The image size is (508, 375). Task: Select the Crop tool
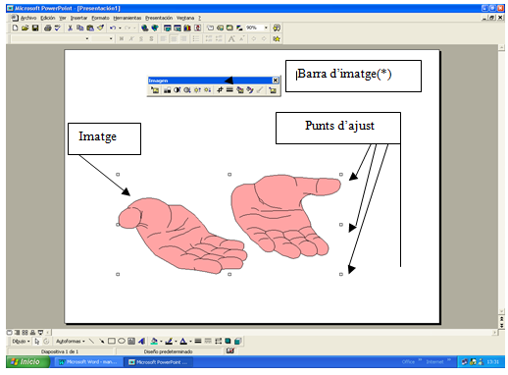220,90
